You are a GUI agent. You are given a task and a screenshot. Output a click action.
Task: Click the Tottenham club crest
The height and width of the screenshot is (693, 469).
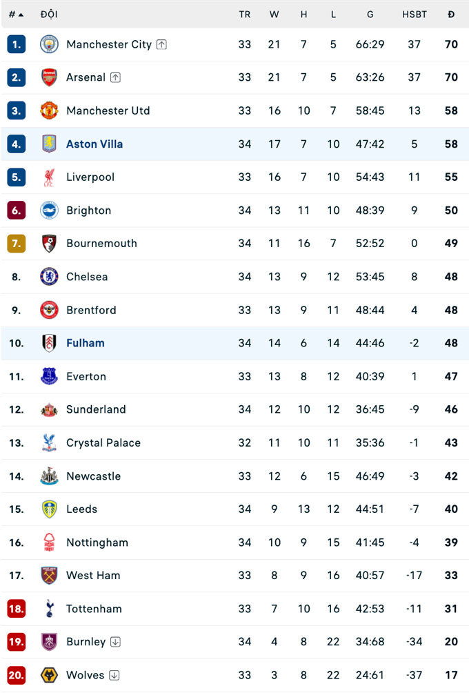pyautogui.click(x=49, y=609)
